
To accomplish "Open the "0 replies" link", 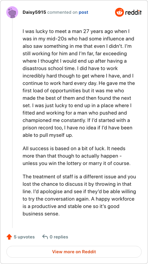I will click(x=59, y=237).
